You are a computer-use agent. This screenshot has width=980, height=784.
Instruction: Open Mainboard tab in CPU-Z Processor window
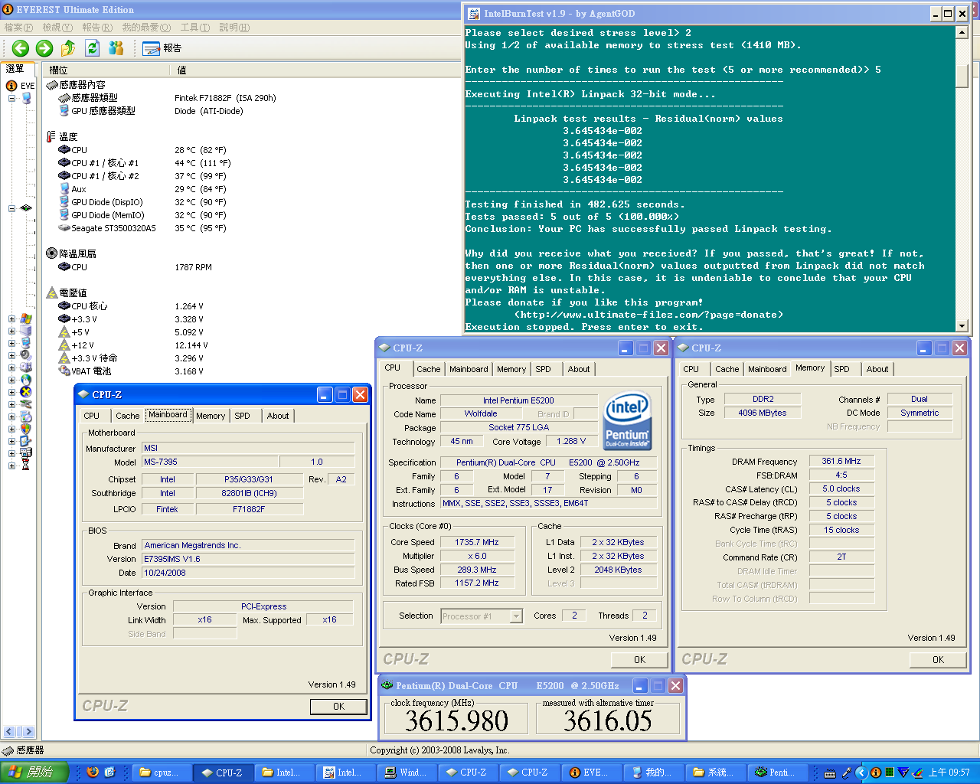tap(469, 369)
